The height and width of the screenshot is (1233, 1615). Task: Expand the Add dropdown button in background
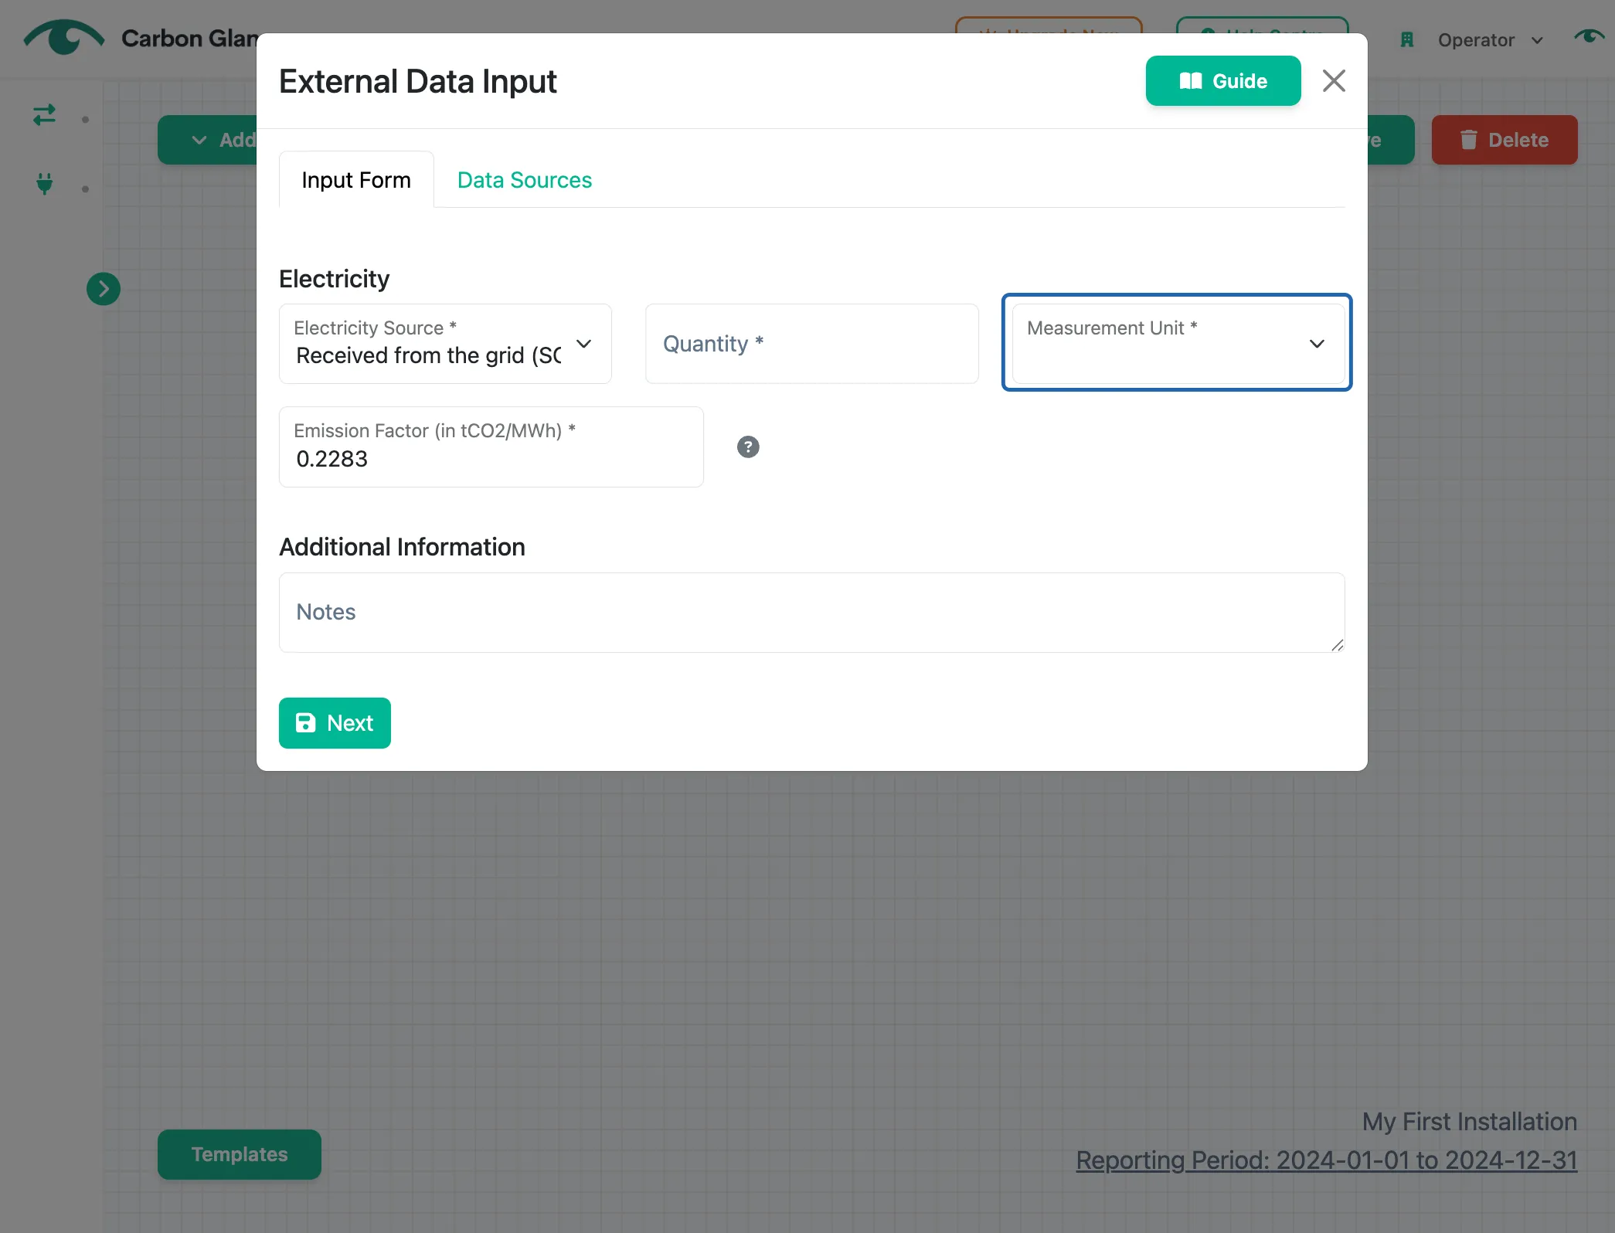[x=209, y=140]
